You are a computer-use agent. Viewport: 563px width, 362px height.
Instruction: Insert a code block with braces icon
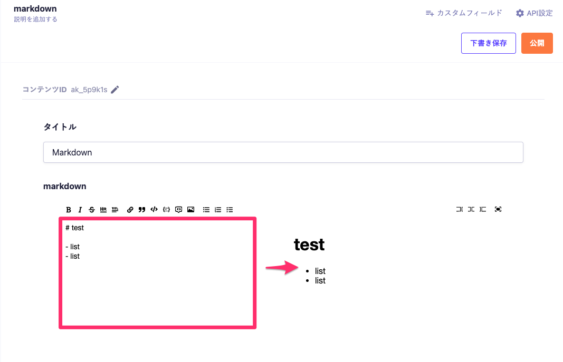[166, 209]
